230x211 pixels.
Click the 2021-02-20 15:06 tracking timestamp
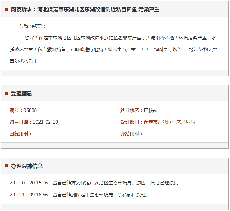coord(29,183)
